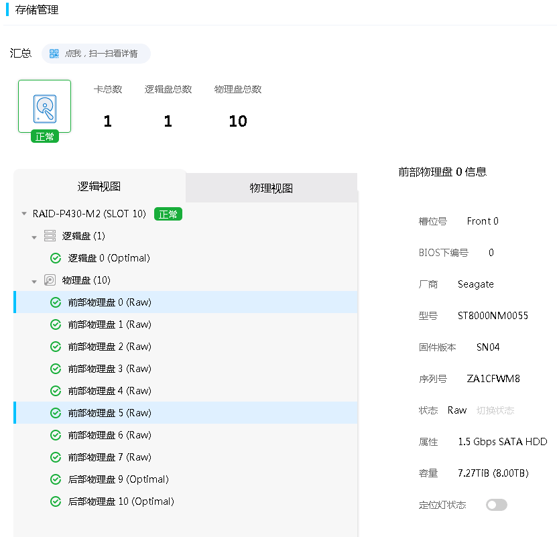
Task: Click the physical disk group icon
Action: [x=50, y=280]
